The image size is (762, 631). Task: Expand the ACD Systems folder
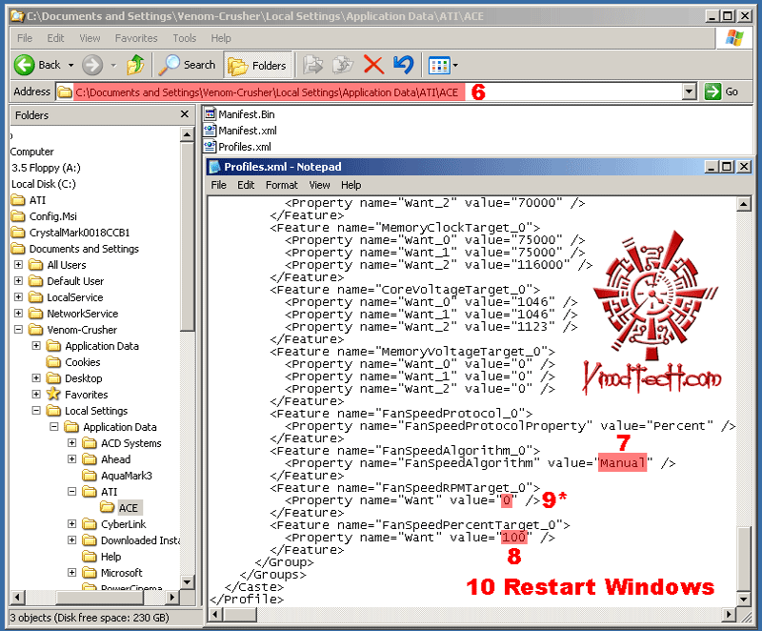pyautogui.click(x=72, y=442)
